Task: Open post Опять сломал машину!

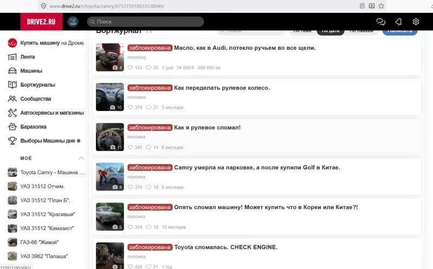Action: click(266, 207)
